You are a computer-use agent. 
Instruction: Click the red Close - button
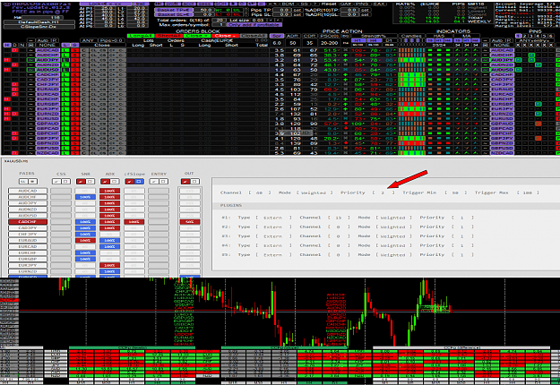pyautogui.click(x=225, y=36)
